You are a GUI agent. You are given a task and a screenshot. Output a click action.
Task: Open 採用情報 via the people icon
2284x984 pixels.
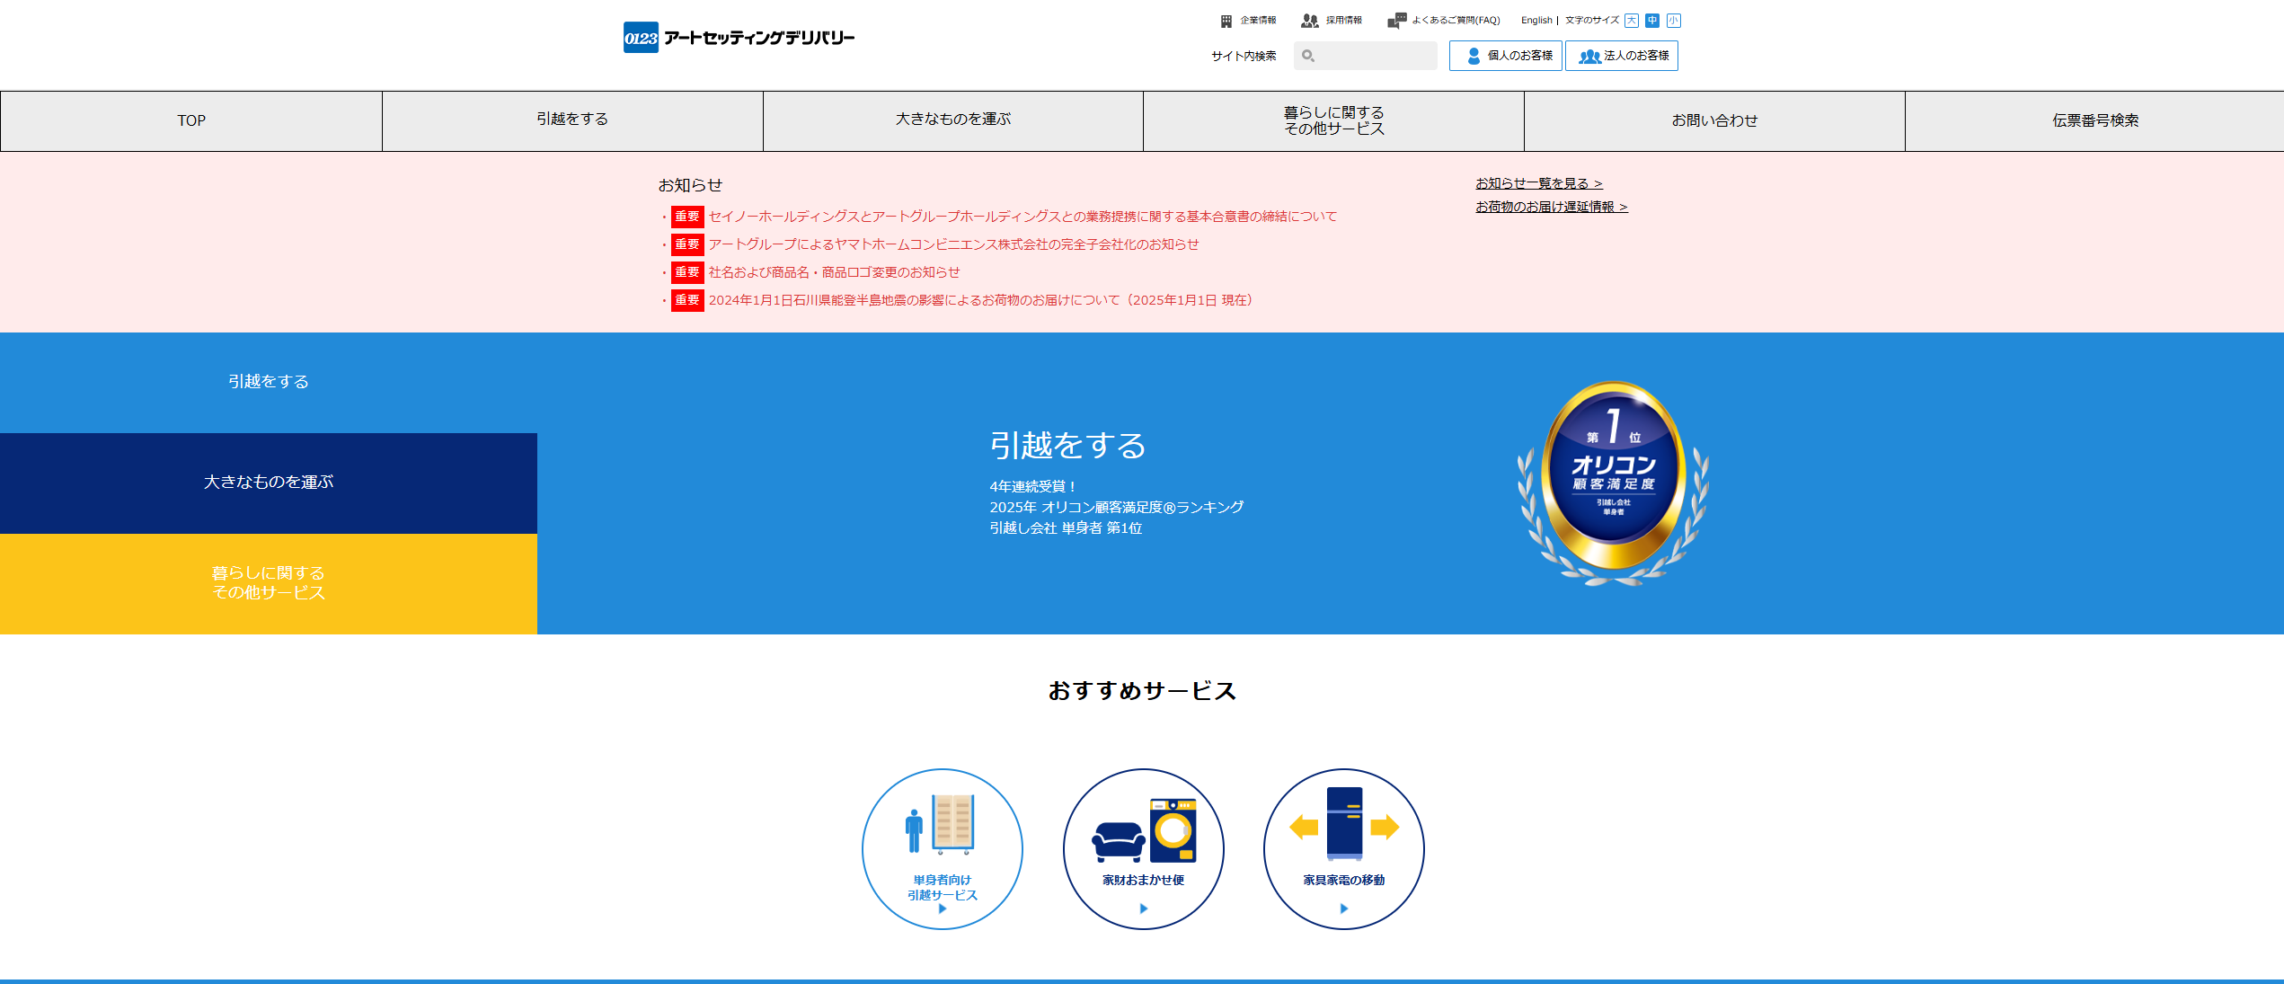(x=1310, y=21)
